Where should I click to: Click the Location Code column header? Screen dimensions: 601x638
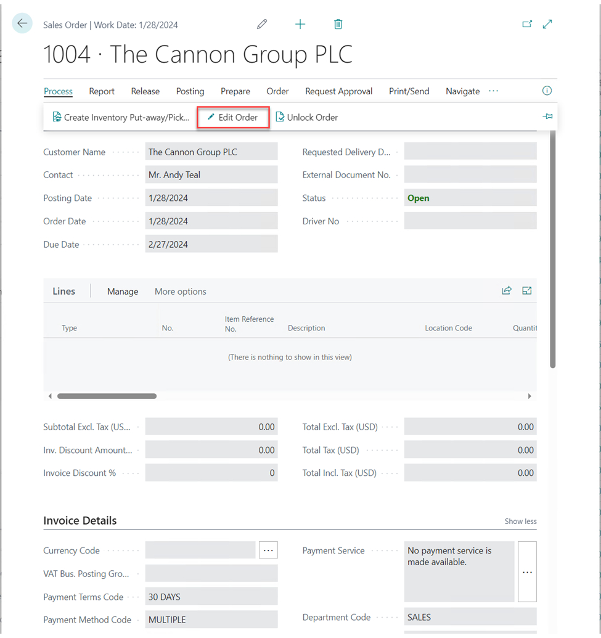448,328
